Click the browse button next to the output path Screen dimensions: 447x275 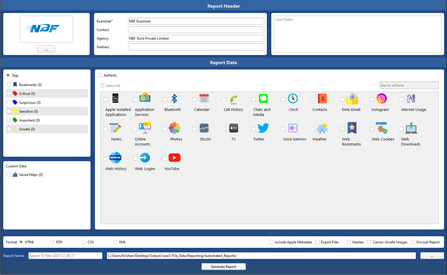[x=432, y=255]
